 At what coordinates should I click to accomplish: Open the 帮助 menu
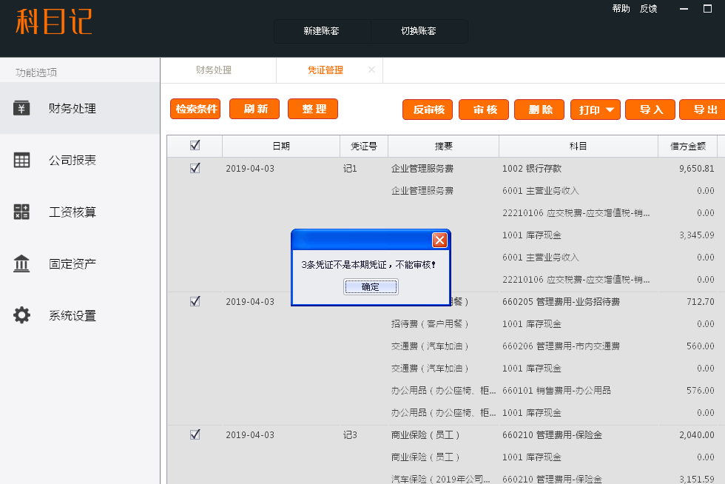point(621,9)
